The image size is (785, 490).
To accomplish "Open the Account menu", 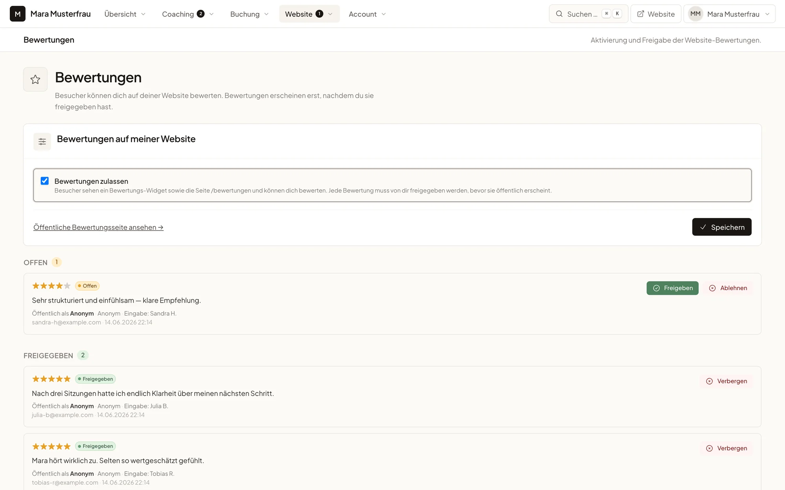I will coord(367,14).
